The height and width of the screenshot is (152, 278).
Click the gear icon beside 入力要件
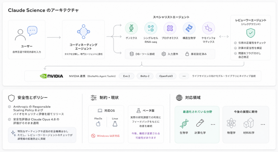coord(164,54)
